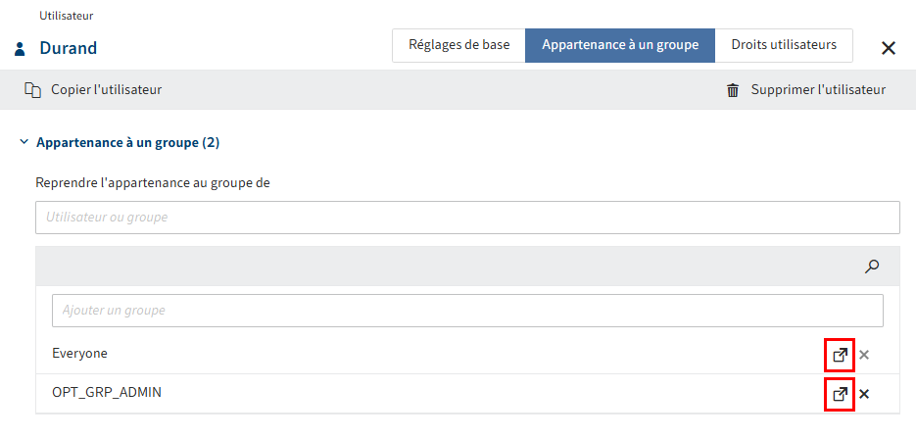Go to the Droits utilisateurs tab
Viewport: 916px width, 438px height.
784,45
